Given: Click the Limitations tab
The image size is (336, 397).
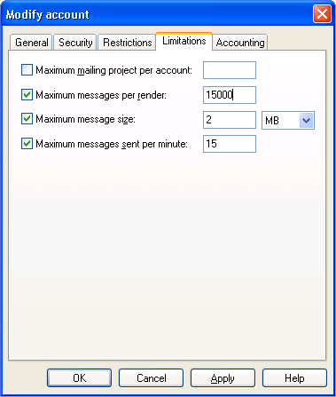Looking at the screenshot, I should pyautogui.click(x=184, y=41).
